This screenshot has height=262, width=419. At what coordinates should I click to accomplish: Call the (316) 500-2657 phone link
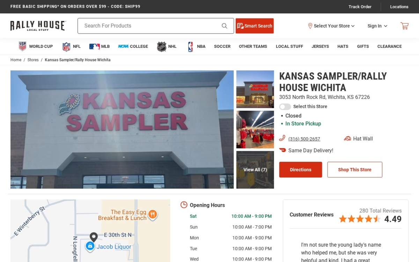pos(304,139)
